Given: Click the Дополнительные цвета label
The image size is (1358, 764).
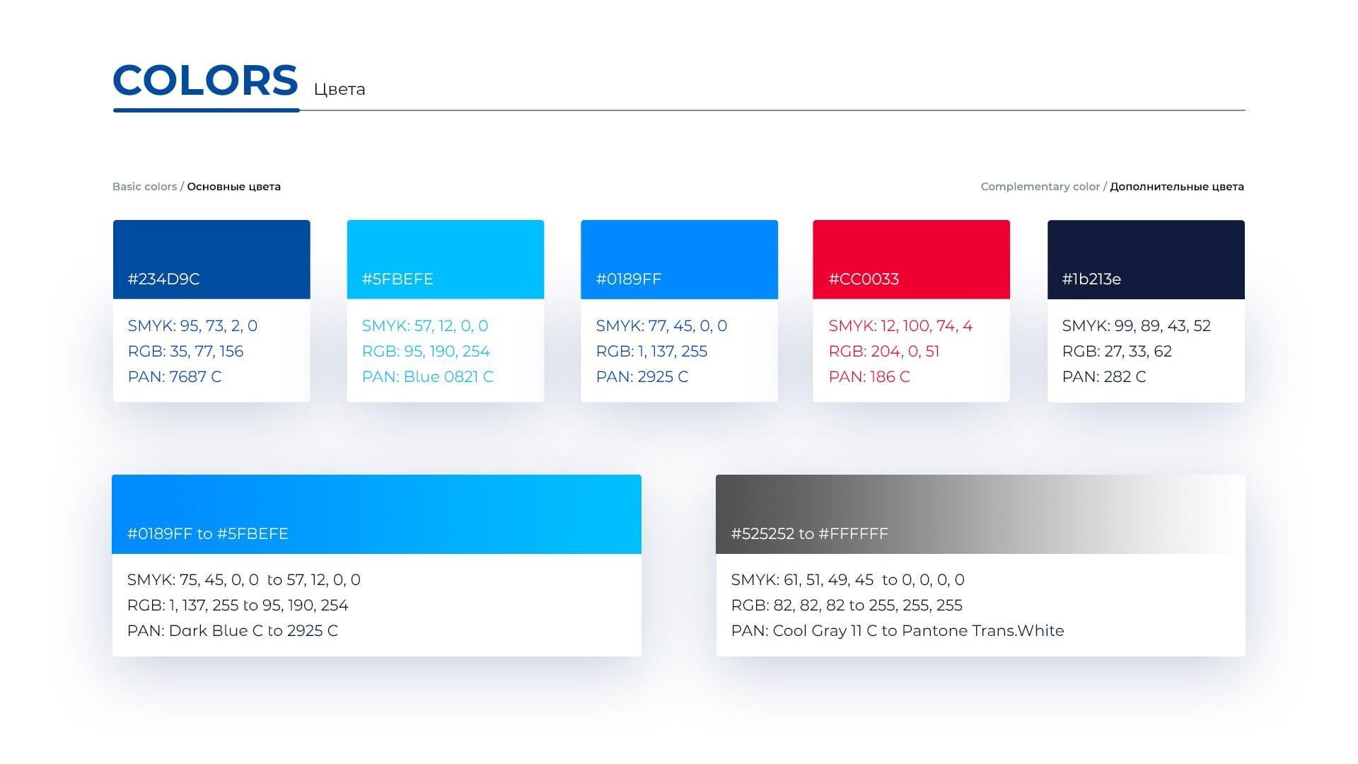Looking at the screenshot, I should (x=1177, y=187).
